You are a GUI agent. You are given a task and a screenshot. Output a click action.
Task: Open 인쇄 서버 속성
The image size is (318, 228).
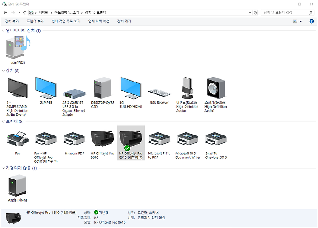coord(99,21)
